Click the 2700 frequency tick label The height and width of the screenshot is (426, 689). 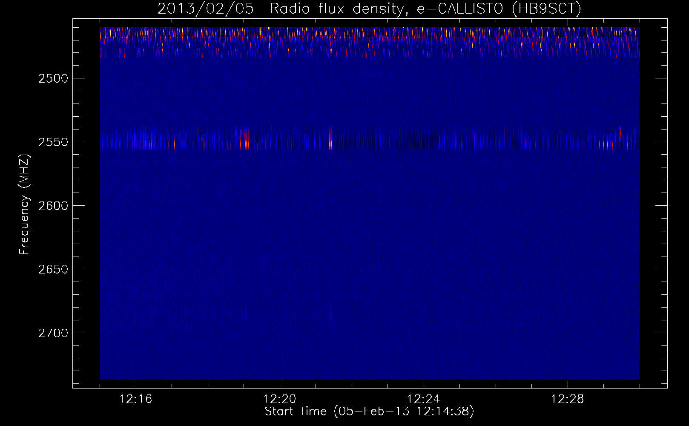click(54, 333)
